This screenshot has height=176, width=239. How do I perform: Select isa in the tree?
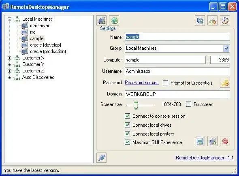coord(33,32)
